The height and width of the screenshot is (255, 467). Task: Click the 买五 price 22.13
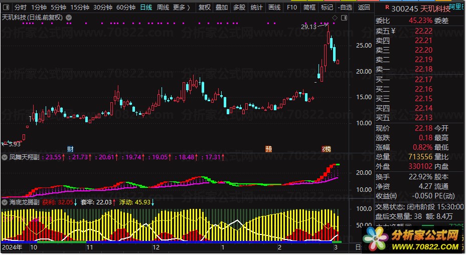(423, 118)
